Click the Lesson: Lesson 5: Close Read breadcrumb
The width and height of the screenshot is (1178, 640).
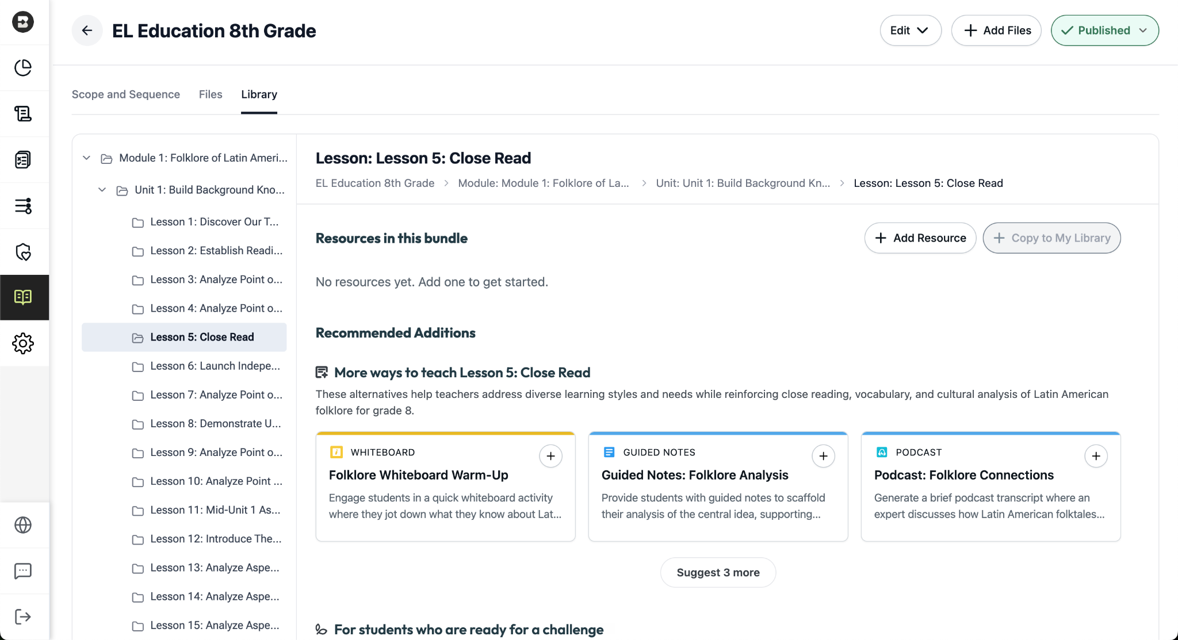(x=928, y=183)
